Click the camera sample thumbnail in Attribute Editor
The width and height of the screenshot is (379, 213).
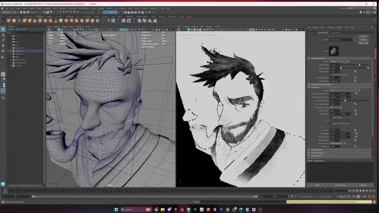click(x=334, y=51)
